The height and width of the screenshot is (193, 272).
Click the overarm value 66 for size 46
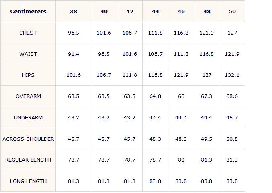click(x=181, y=96)
